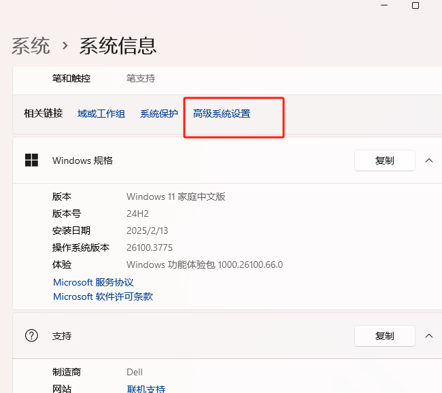
Task: Open 系统保护 related link
Action: pos(159,114)
